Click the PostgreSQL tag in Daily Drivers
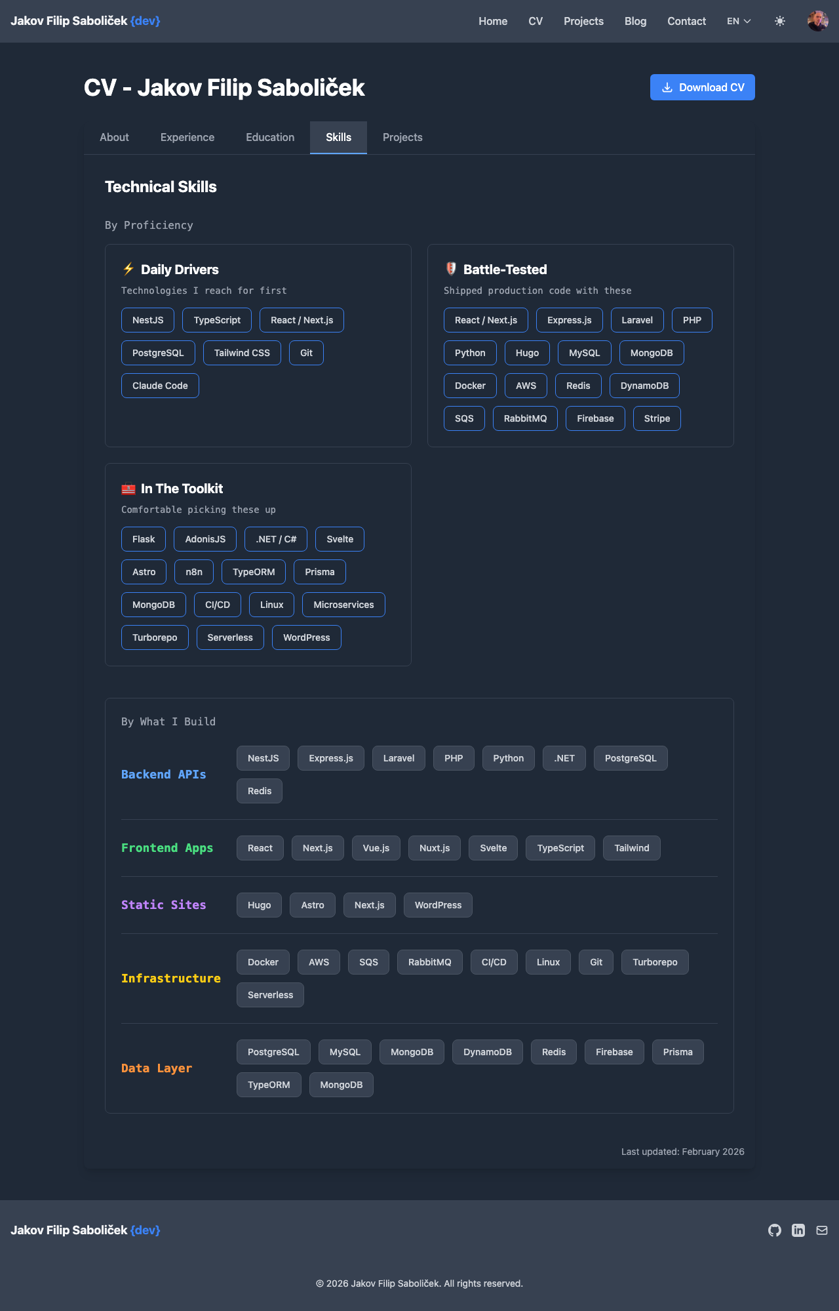839x1311 pixels. 158,353
